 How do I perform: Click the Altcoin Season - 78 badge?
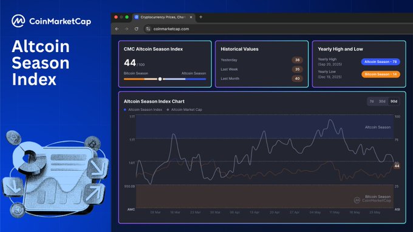381,62
